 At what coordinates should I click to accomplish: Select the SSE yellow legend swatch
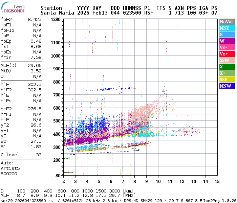click(x=227, y=80)
